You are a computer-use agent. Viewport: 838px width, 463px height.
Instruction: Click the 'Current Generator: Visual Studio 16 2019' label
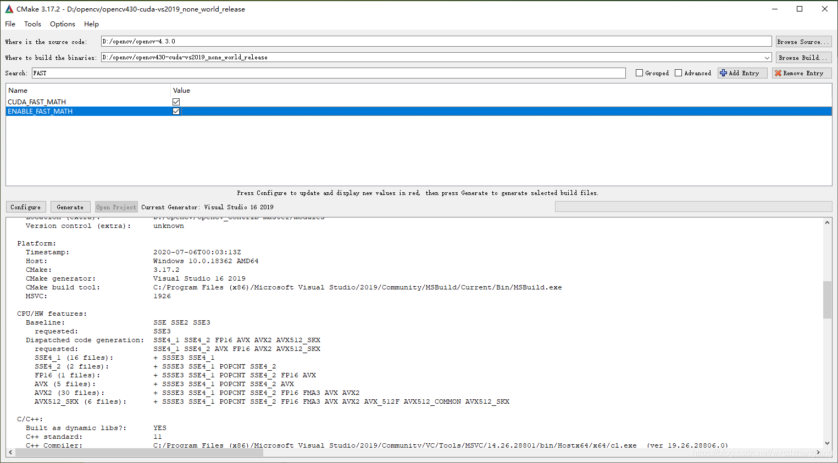207,207
